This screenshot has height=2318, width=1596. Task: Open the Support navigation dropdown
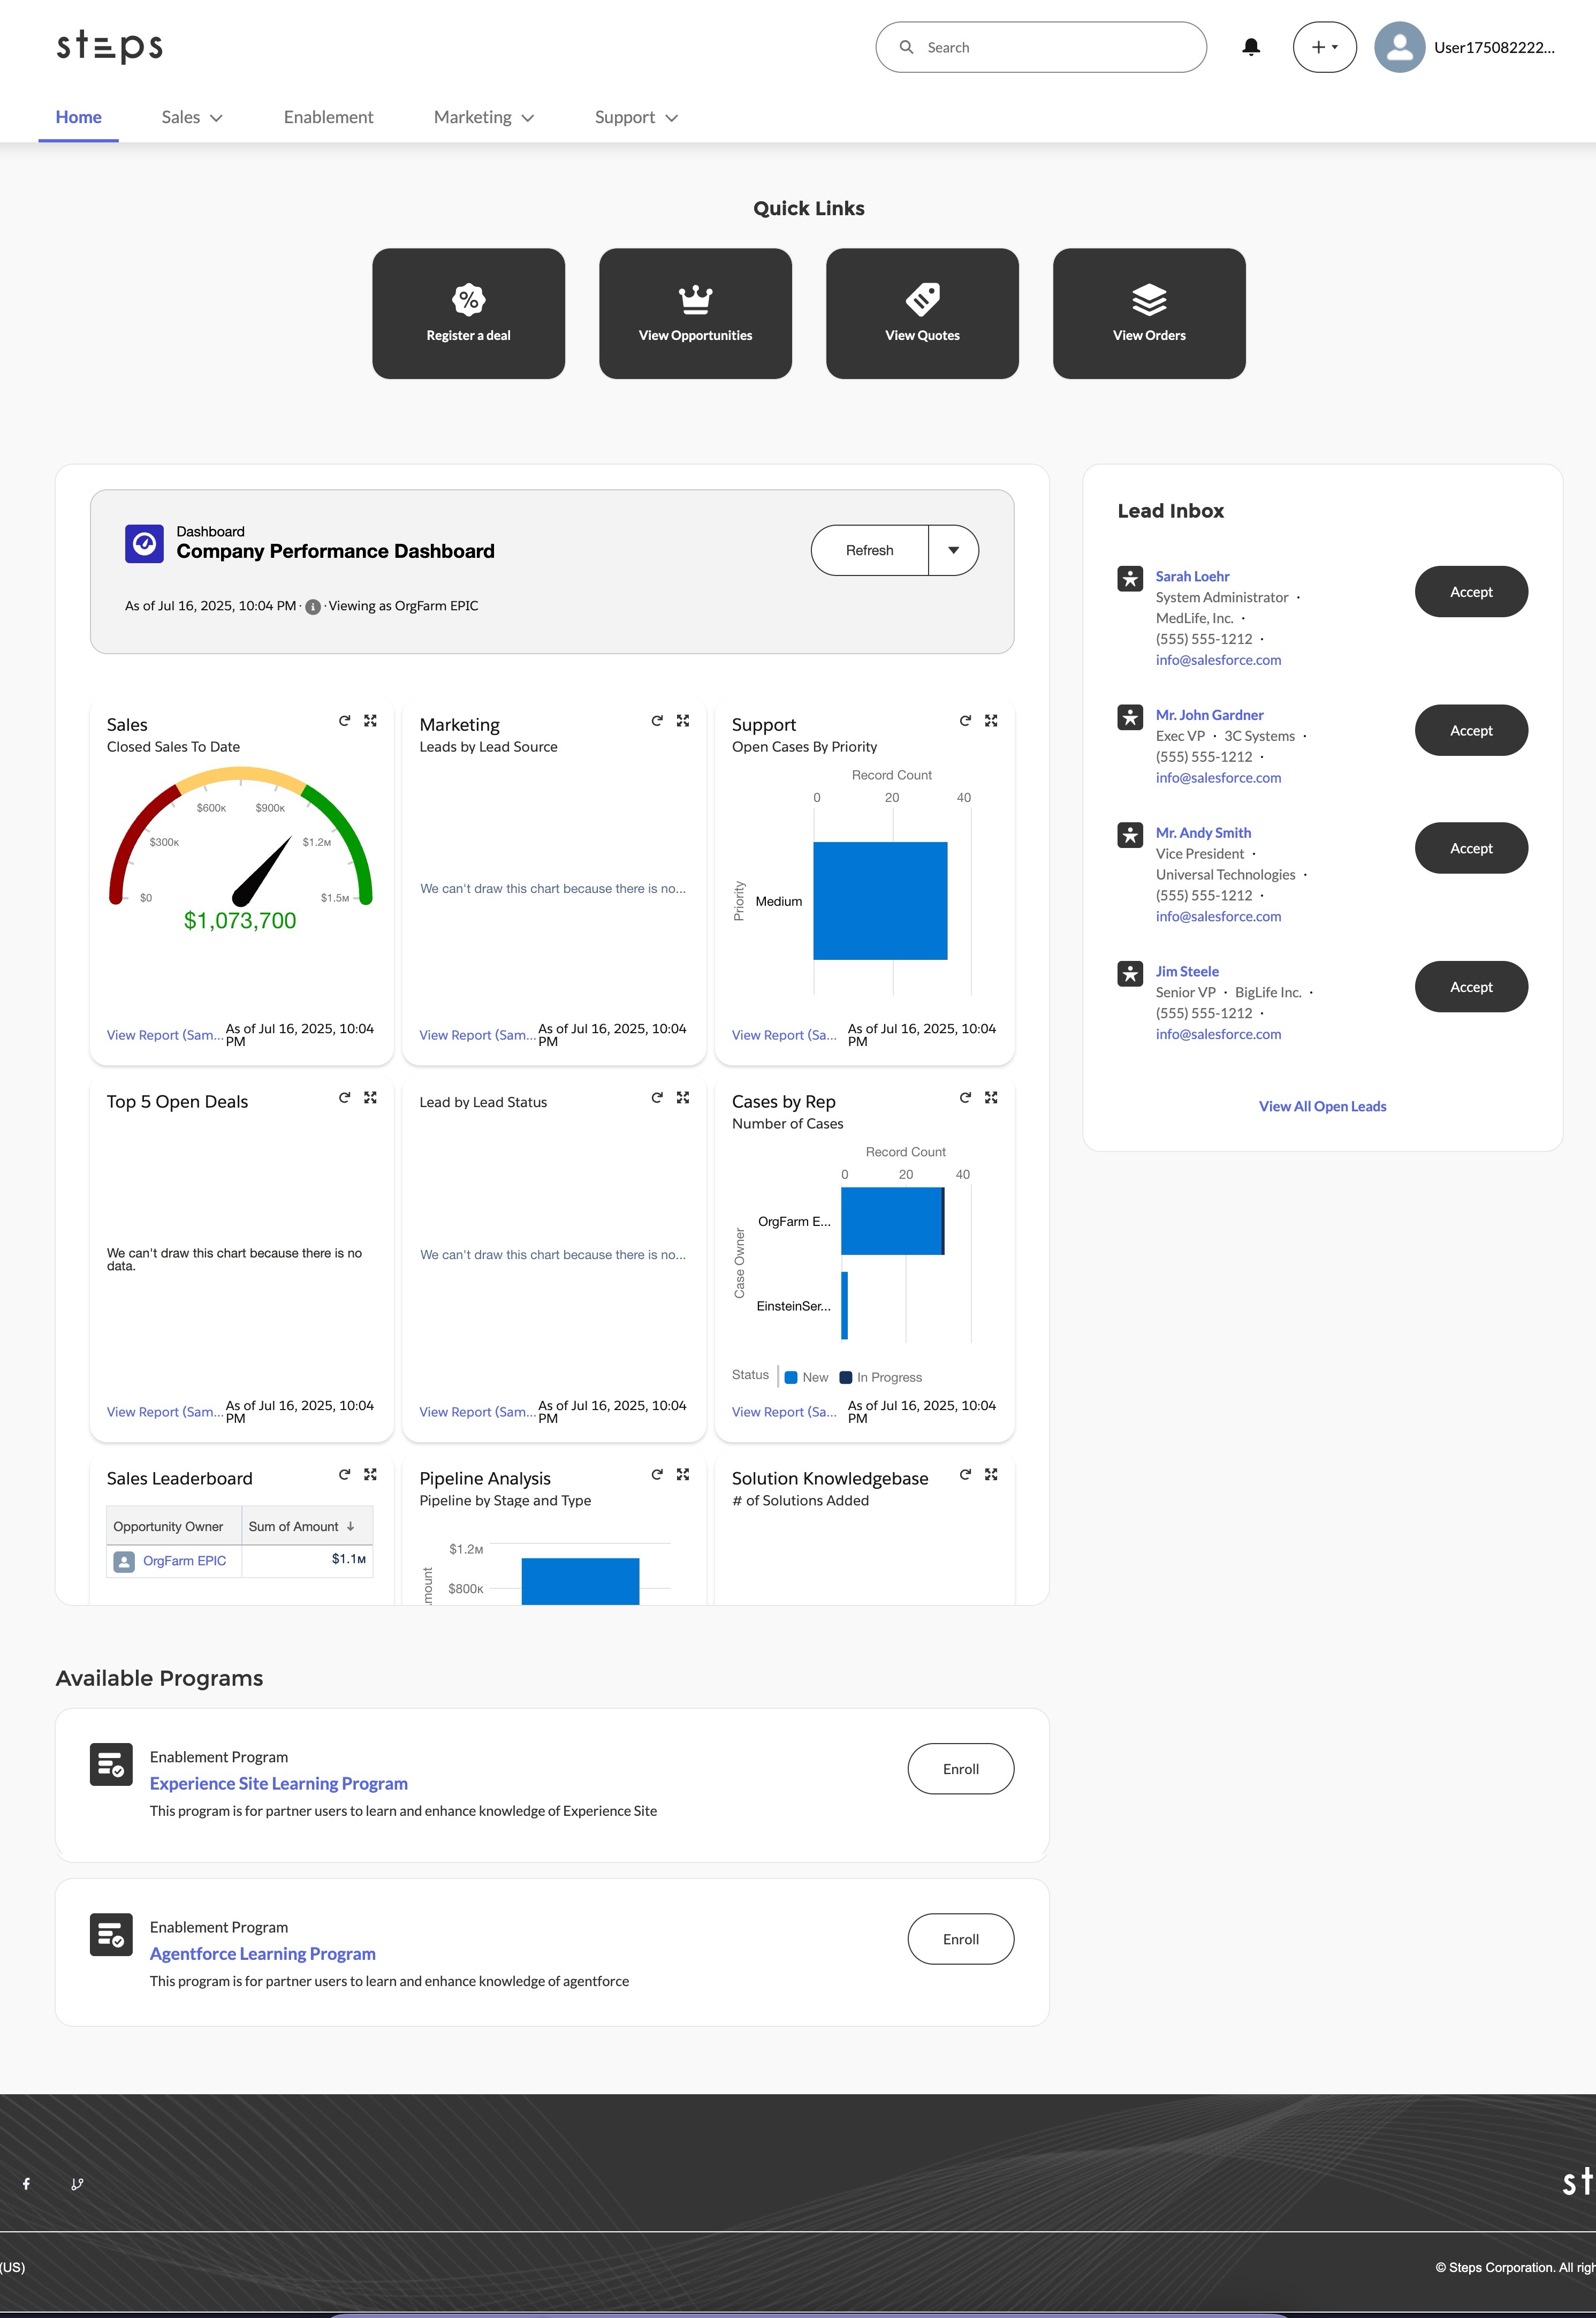[x=635, y=117]
